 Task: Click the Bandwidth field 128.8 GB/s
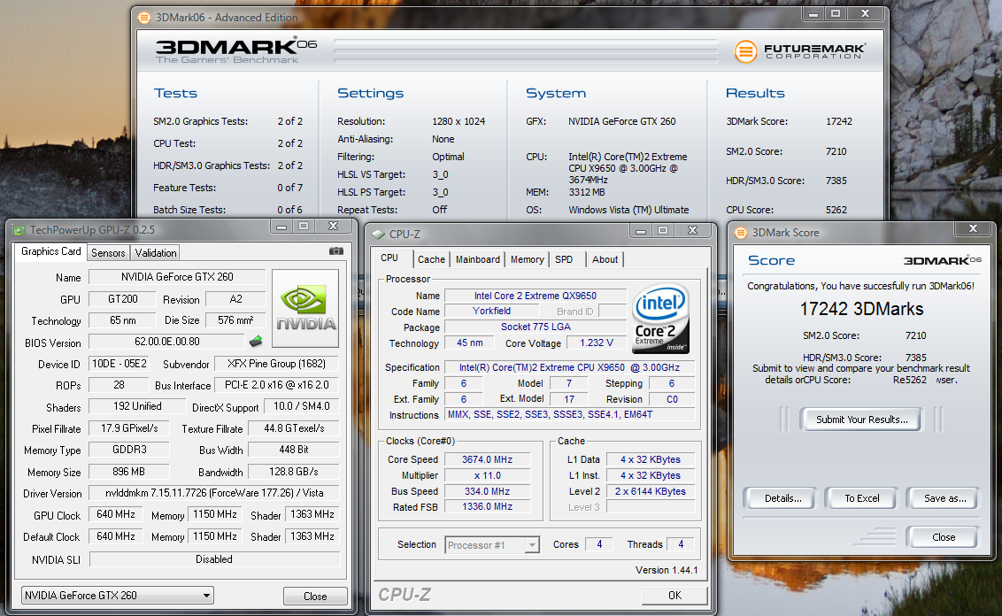coord(293,472)
